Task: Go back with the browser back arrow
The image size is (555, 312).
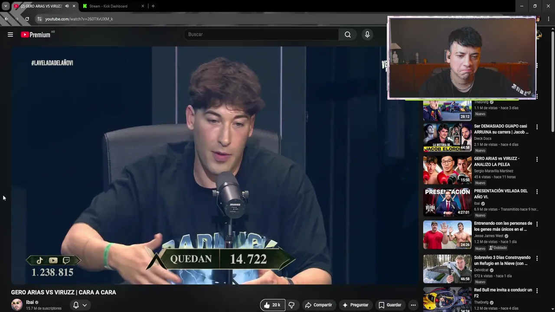Action: [7, 19]
